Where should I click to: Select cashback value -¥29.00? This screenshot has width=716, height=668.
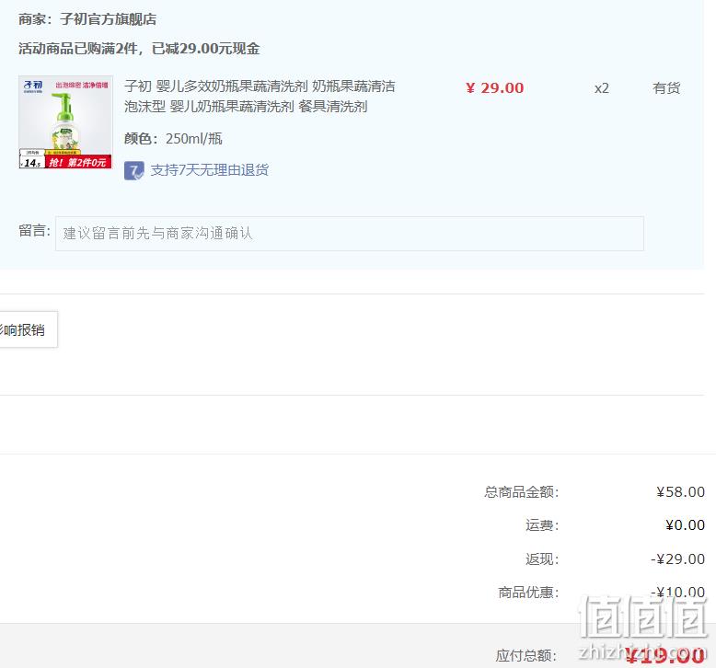(677, 559)
